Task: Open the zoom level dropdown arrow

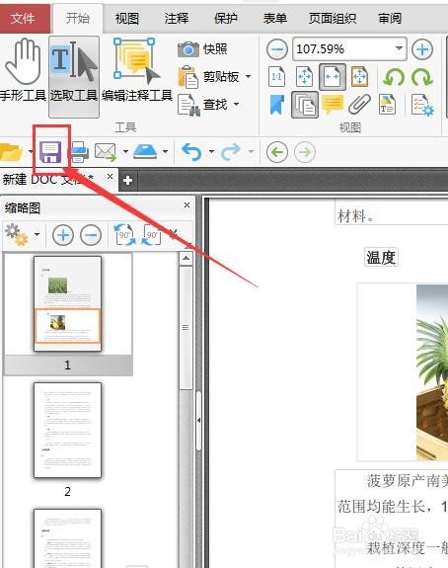Action: click(x=399, y=48)
